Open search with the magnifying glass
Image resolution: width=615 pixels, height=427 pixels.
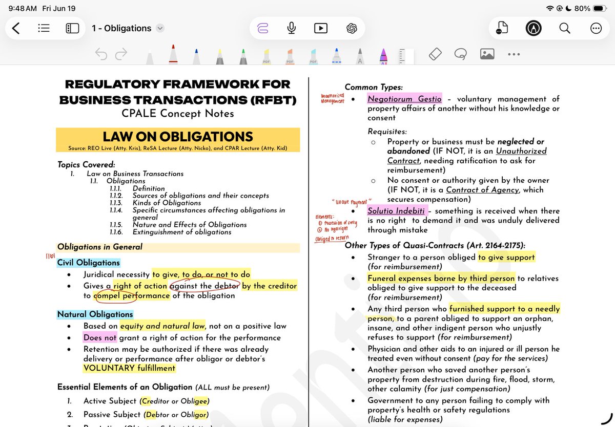(x=565, y=28)
